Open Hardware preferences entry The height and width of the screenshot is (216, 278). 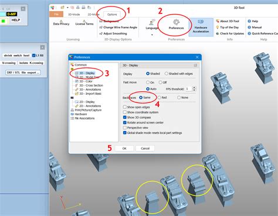tap(79, 114)
